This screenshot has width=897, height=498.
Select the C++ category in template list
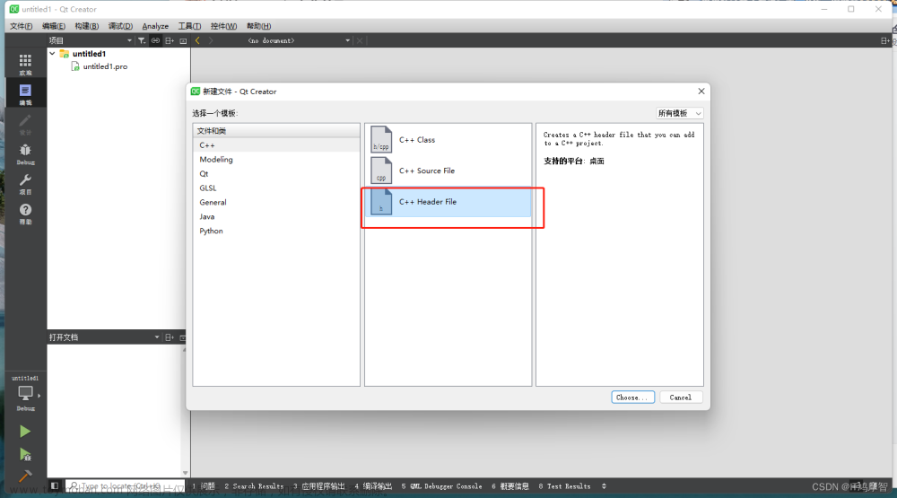click(276, 145)
